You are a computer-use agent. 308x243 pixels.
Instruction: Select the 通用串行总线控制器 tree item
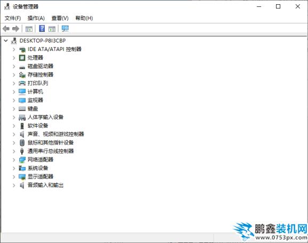click(51, 151)
